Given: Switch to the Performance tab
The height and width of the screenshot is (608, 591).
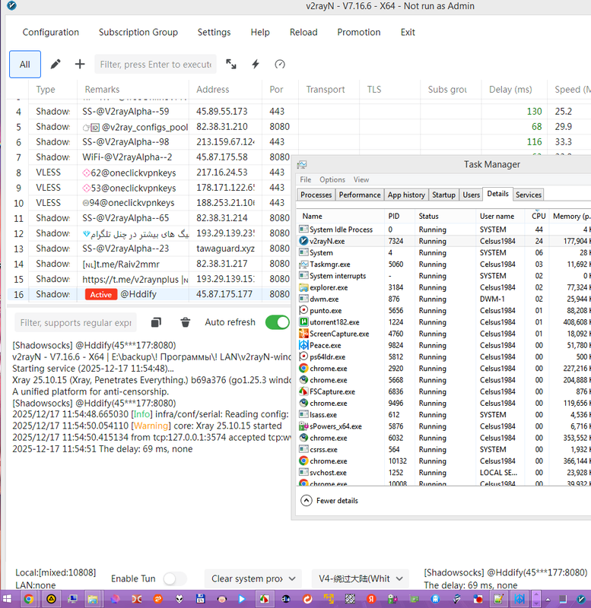Looking at the screenshot, I should 359,195.
